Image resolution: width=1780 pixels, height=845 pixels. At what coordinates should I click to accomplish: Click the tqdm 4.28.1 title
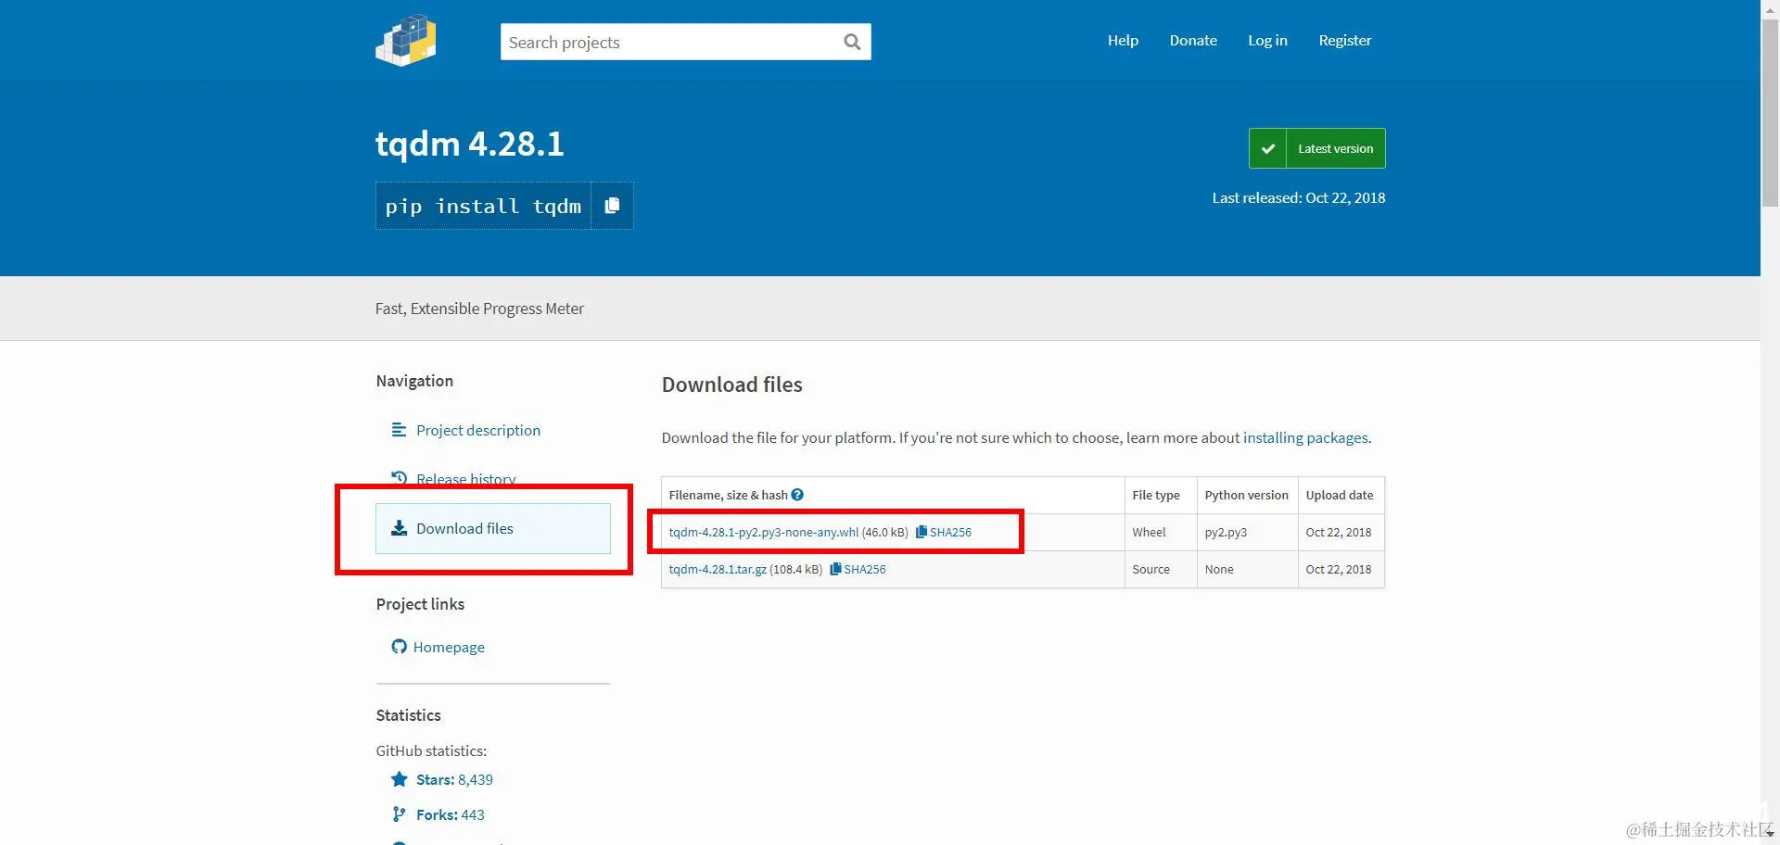pyautogui.click(x=469, y=144)
